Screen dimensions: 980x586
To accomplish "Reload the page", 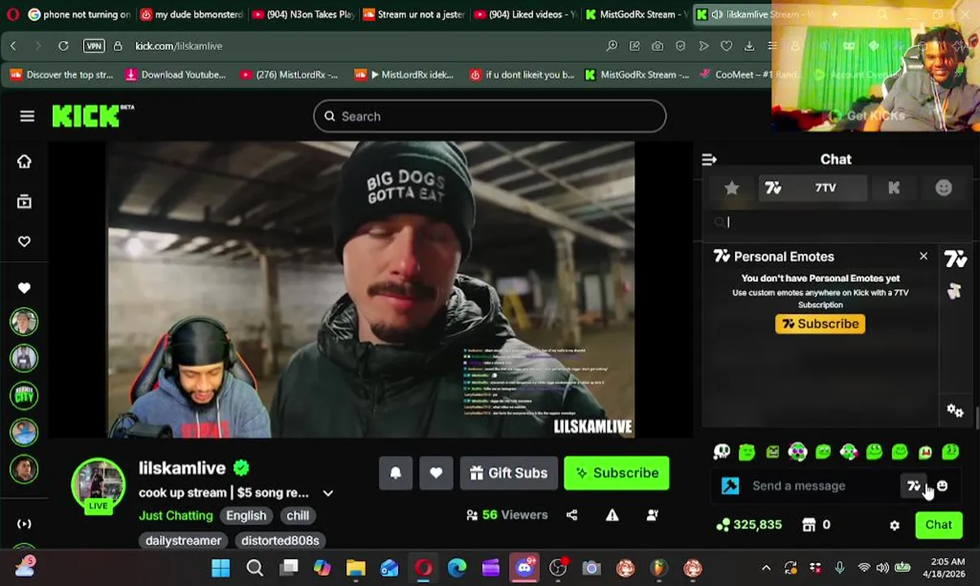I will (x=63, y=46).
